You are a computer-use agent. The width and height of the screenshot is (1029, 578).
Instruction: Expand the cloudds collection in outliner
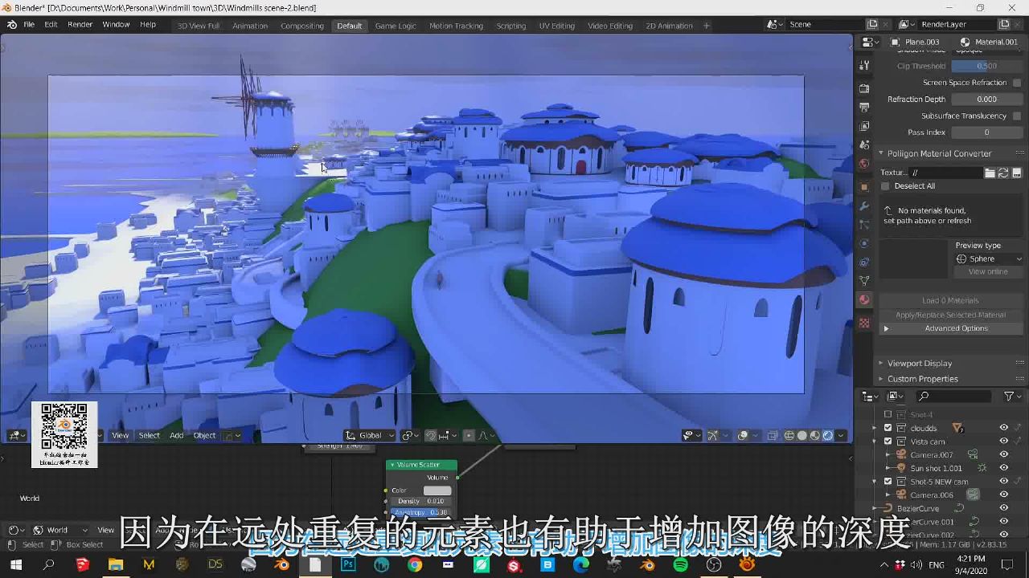click(874, 428)
